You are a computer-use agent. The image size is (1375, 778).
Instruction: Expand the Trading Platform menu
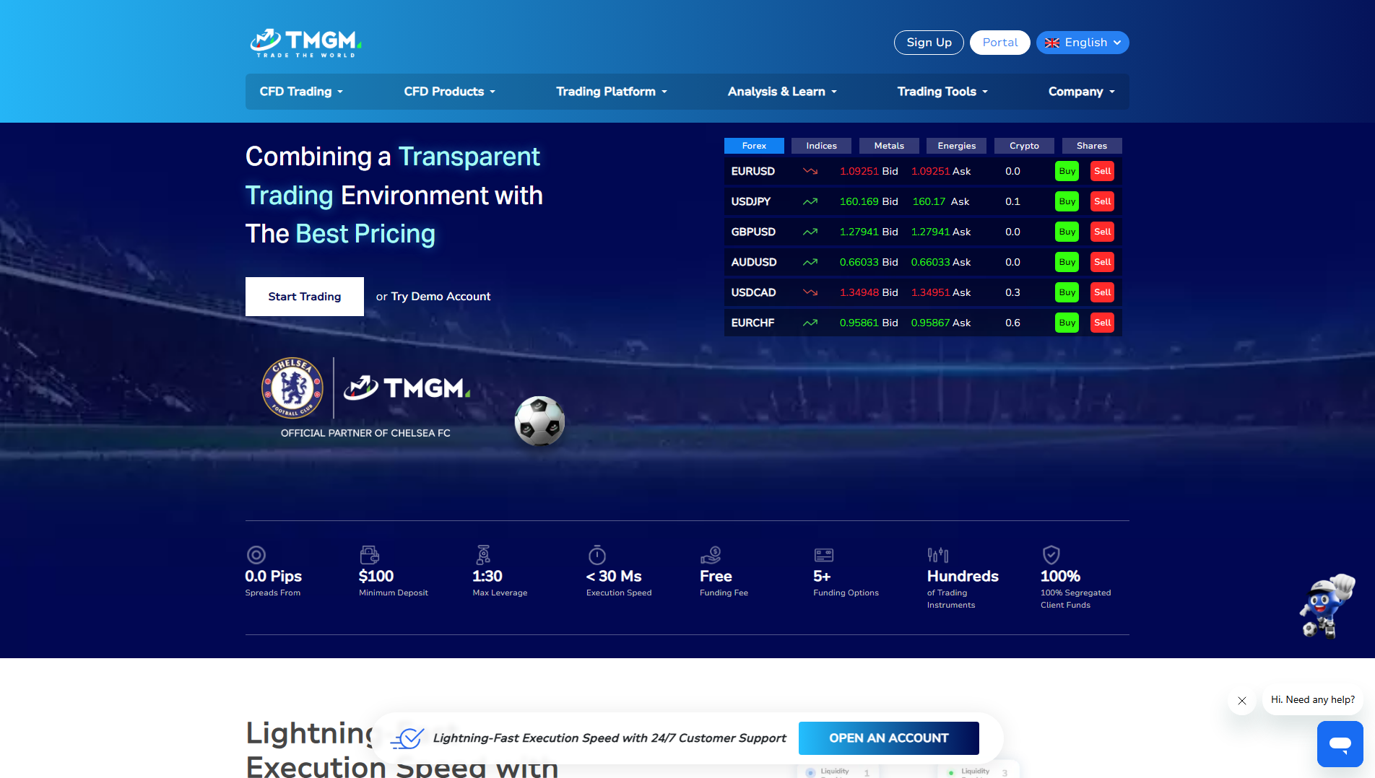click(612, 92)
